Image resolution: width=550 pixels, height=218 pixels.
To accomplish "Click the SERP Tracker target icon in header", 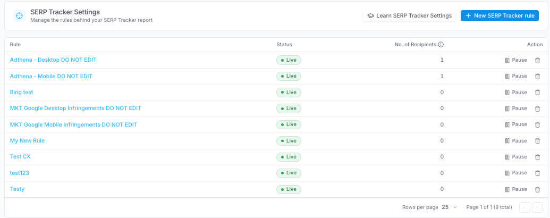I will tap(19, 16).
